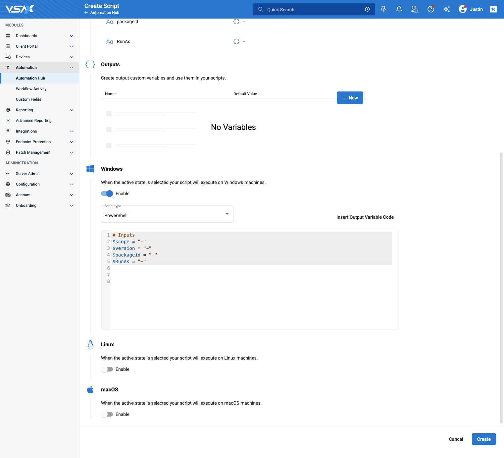Click line 6 in the code editor
This screenshot has height=458, width=504.
click(x=252, y=268)
